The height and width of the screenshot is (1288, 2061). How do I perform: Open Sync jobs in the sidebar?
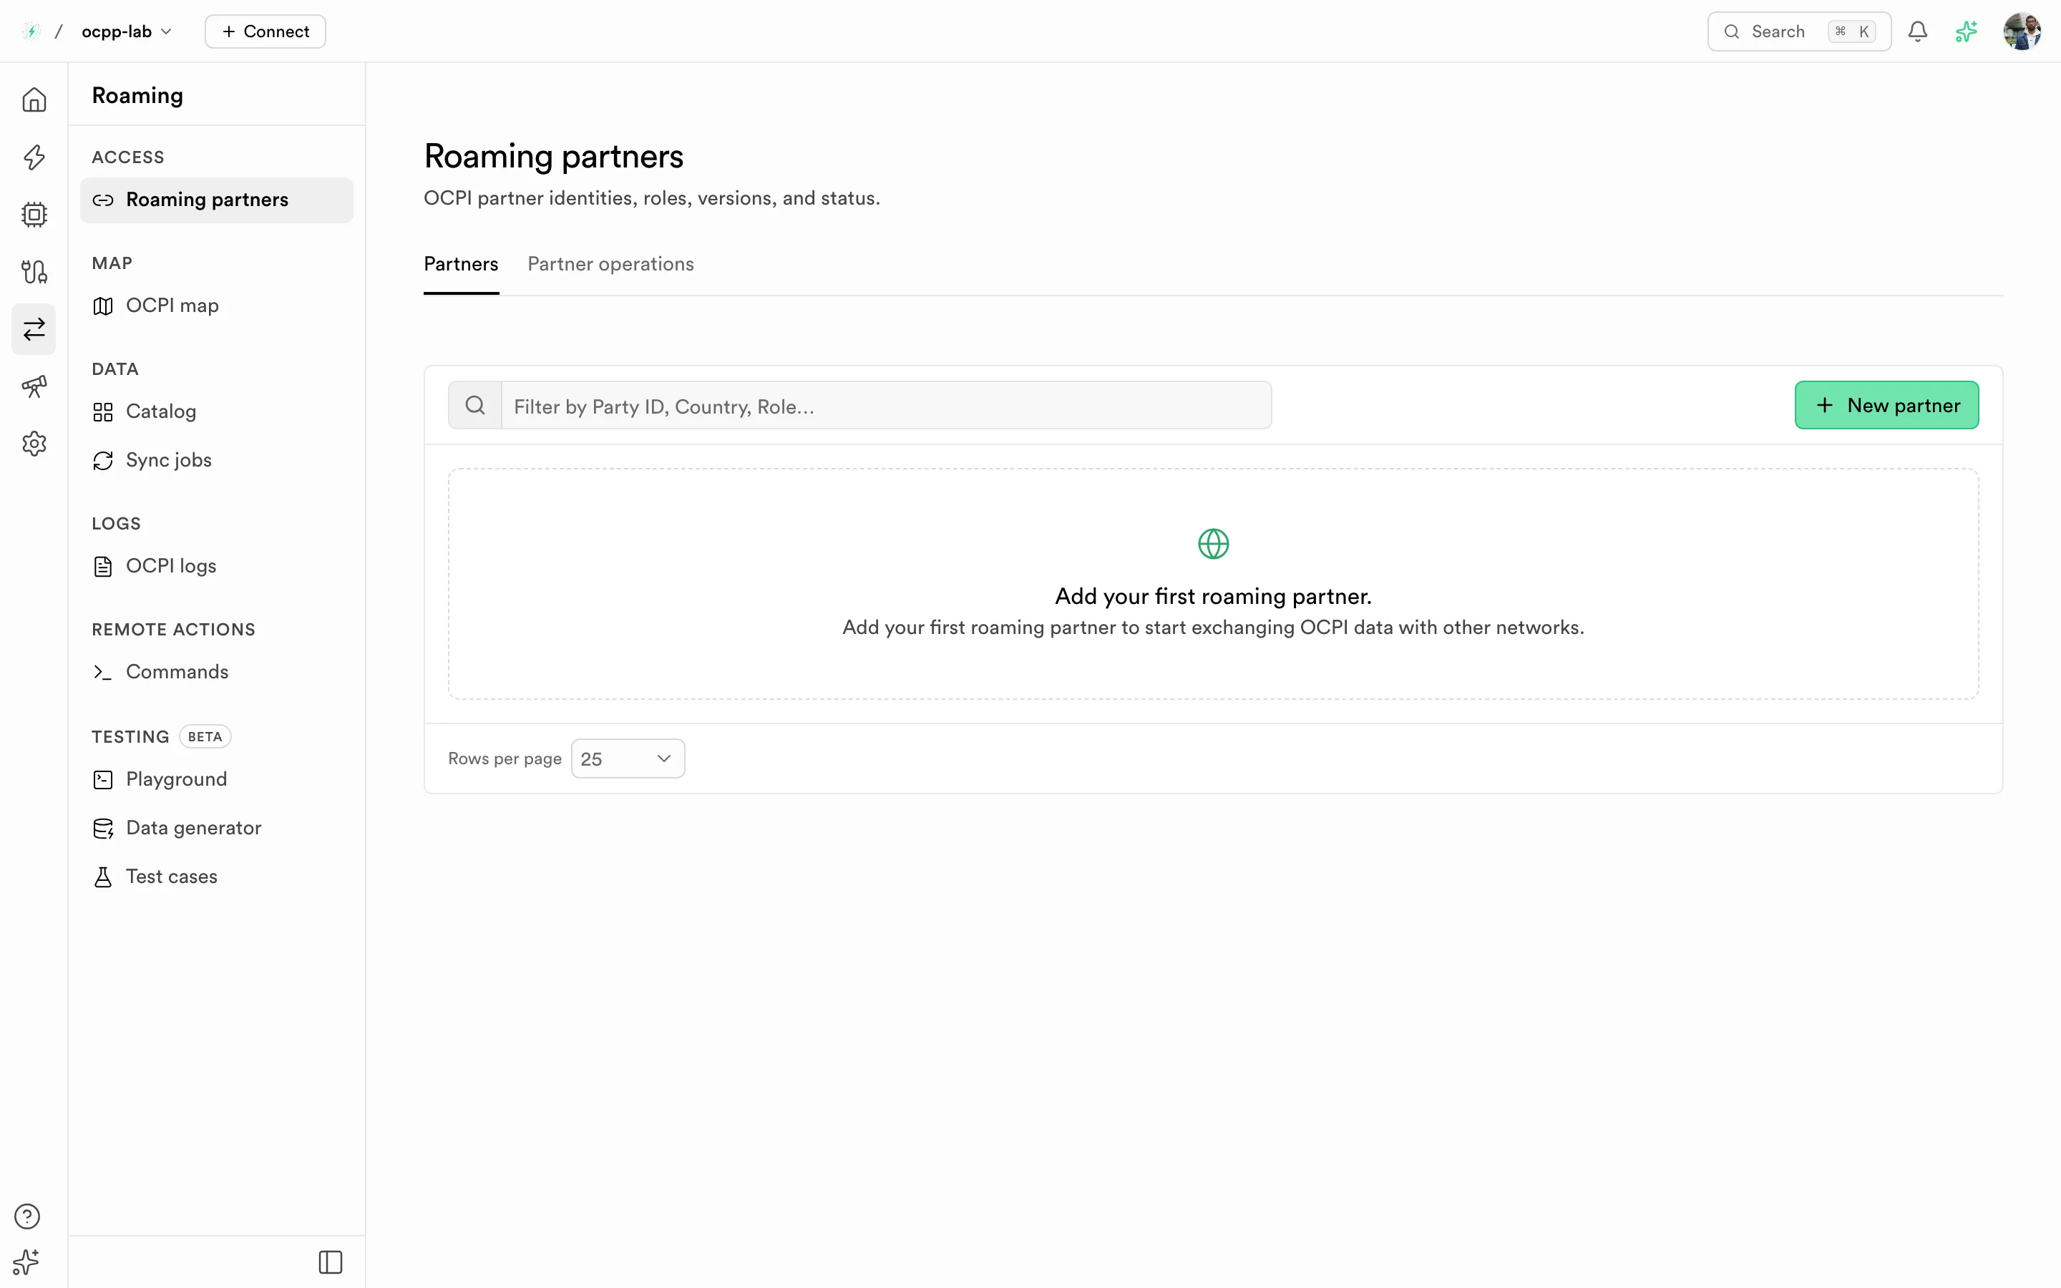point(216,460)
